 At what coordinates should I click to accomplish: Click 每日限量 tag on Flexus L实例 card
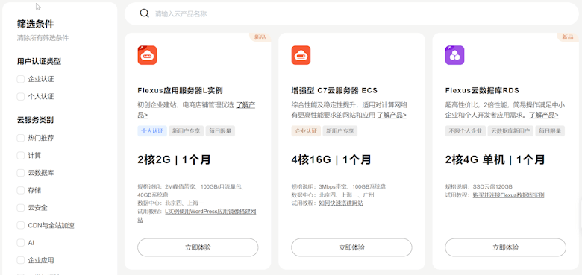[x=220, y=131]
